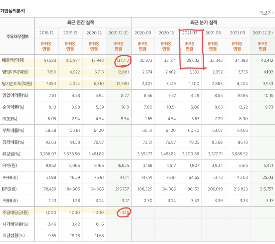Click the PBR value 3.39
Image resolution: width=275 pixels, height=244 pixels.
219,201
